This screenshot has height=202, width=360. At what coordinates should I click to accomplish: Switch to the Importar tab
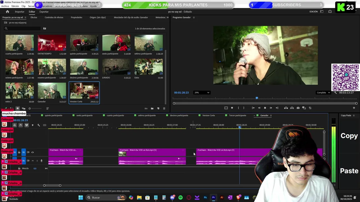tap(20, 12)
